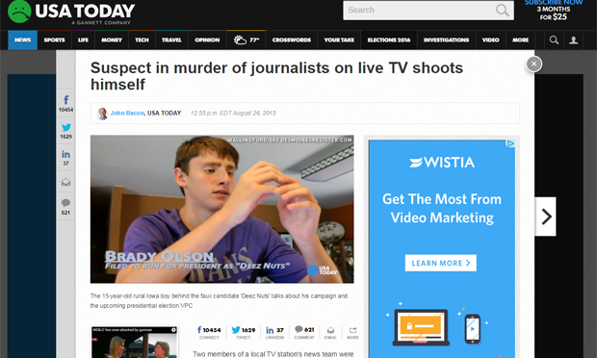The height and width of the screenshot is (358, 597).
Task: Share on LinkedIn from the left sidebar
Action: (65, 158)
